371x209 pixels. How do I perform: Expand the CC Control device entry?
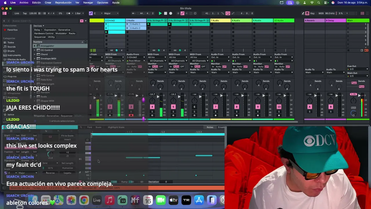(34, 50)
